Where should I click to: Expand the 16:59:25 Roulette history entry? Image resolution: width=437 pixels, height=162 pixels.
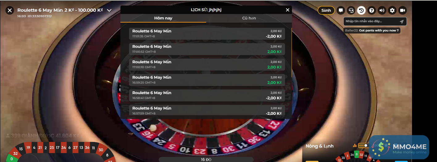(207, 80)
